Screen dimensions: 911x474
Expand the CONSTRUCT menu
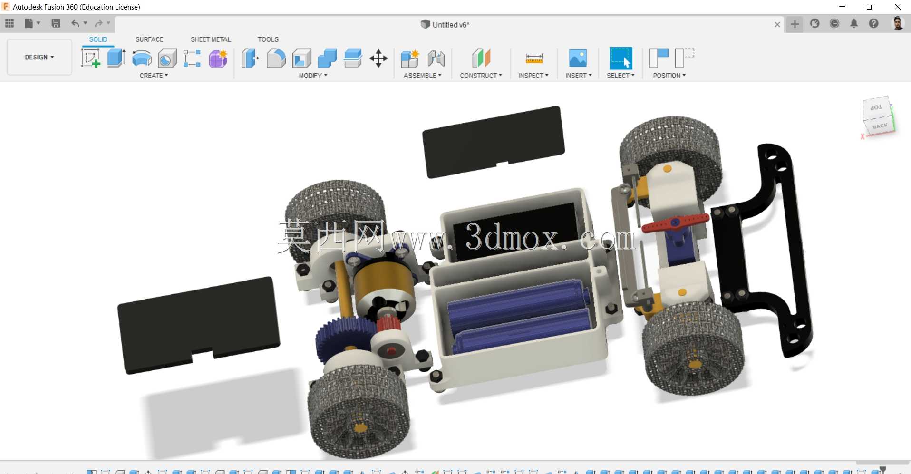point(481,76)
